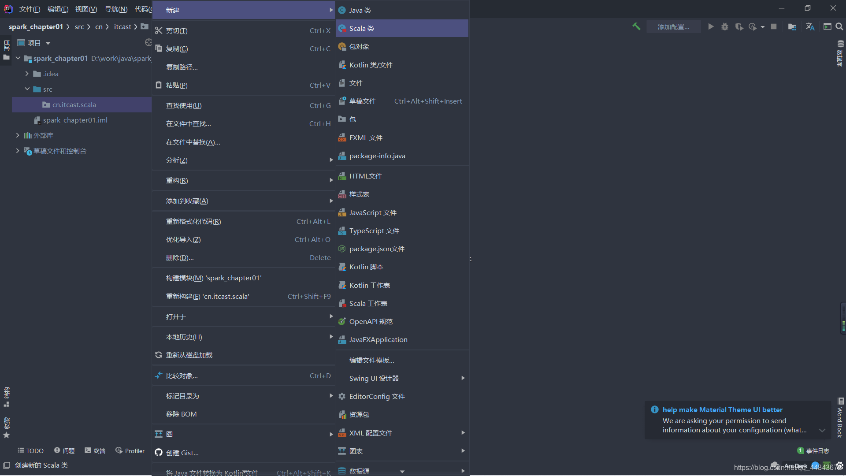Choose package-info.java entry
Viewport: 846px width, 476px height.
pos(402,156)
